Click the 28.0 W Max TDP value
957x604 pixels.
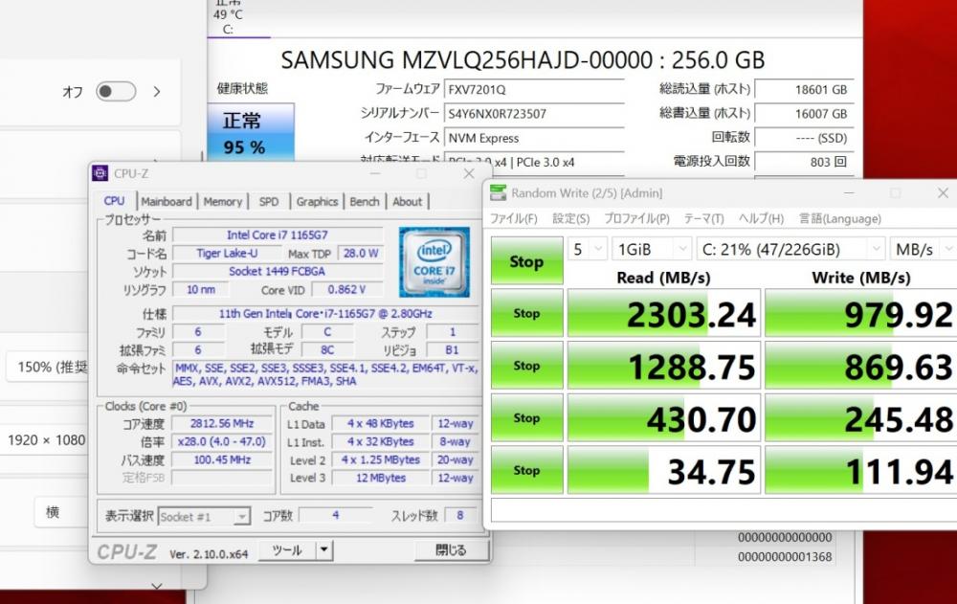tap(361, 254)
